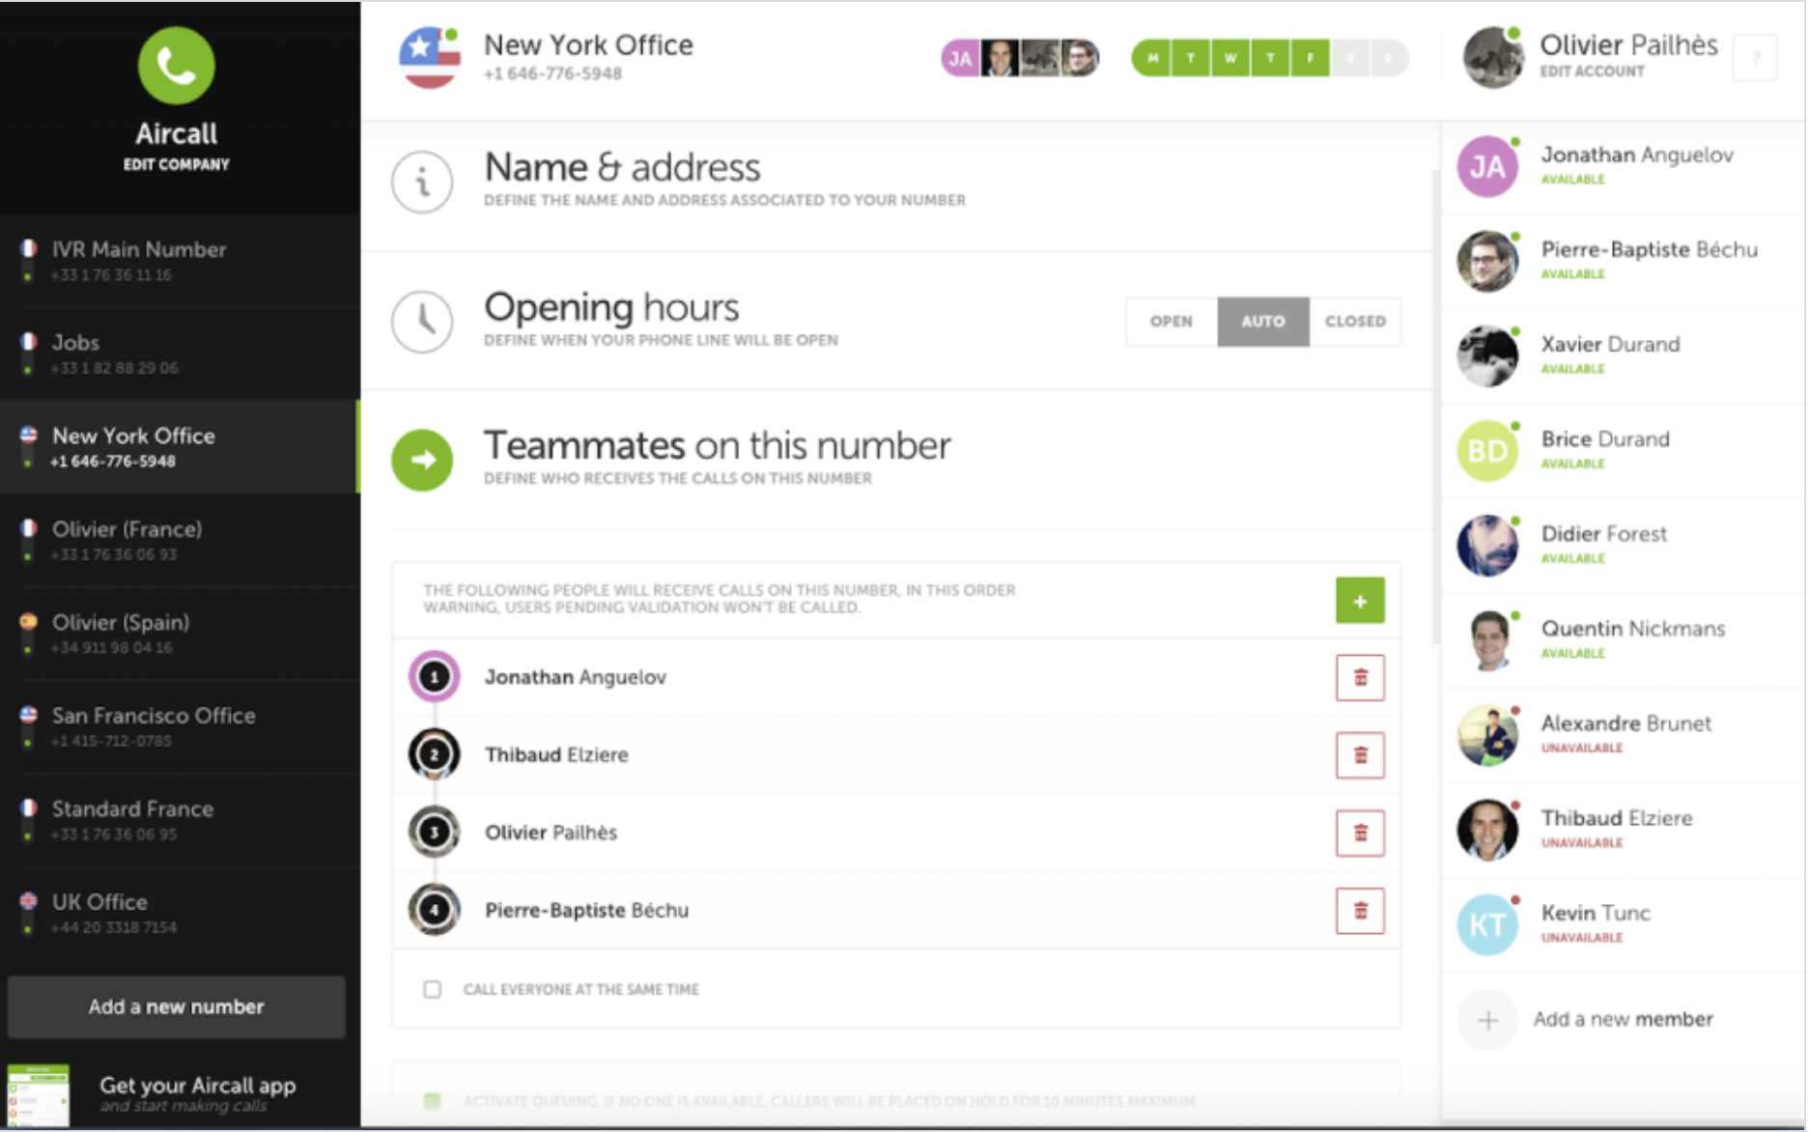Expand the Opening hours section heading

611,307
